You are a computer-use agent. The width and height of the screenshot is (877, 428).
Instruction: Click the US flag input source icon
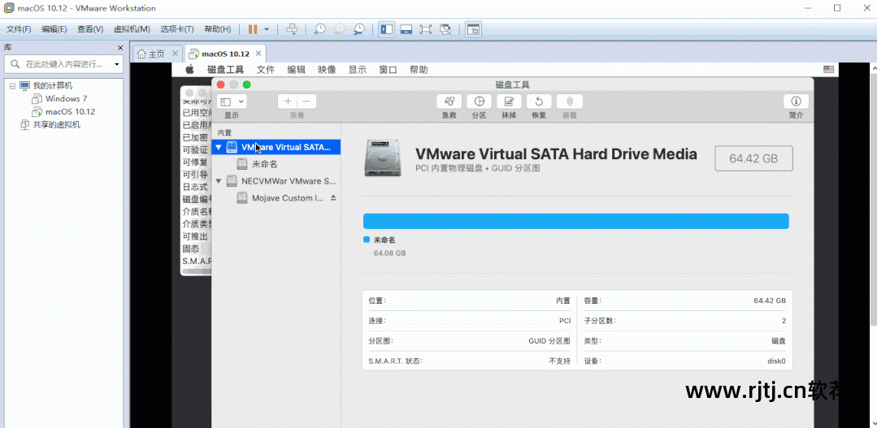pos(828,69)
